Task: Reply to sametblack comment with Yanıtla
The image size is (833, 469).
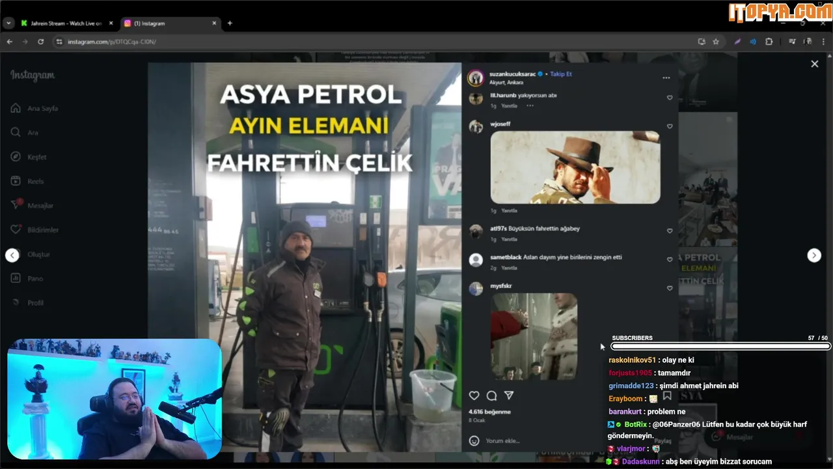Action: tap(509, 268)
